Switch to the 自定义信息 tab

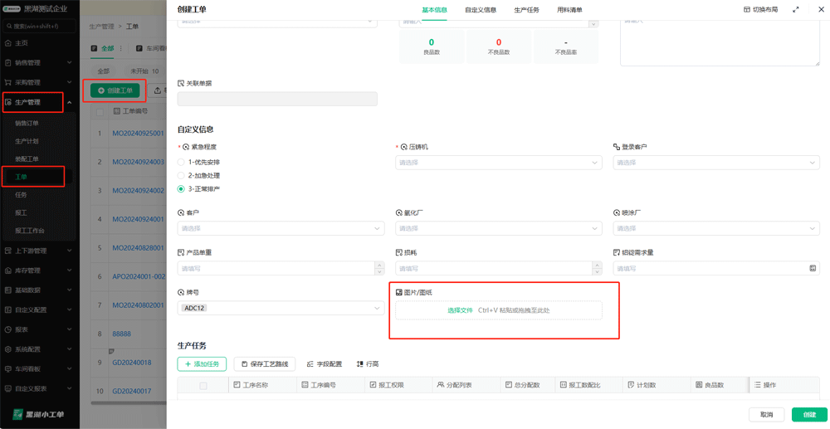tap(481, 10)
